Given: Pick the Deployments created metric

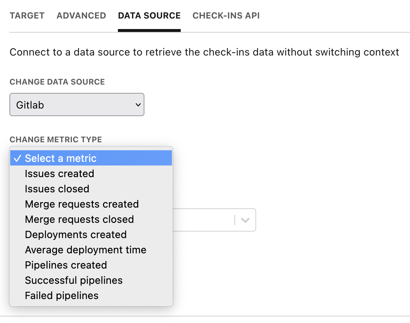Looking at the screenshot, I should pyautogui.click(x=75, y=234).
